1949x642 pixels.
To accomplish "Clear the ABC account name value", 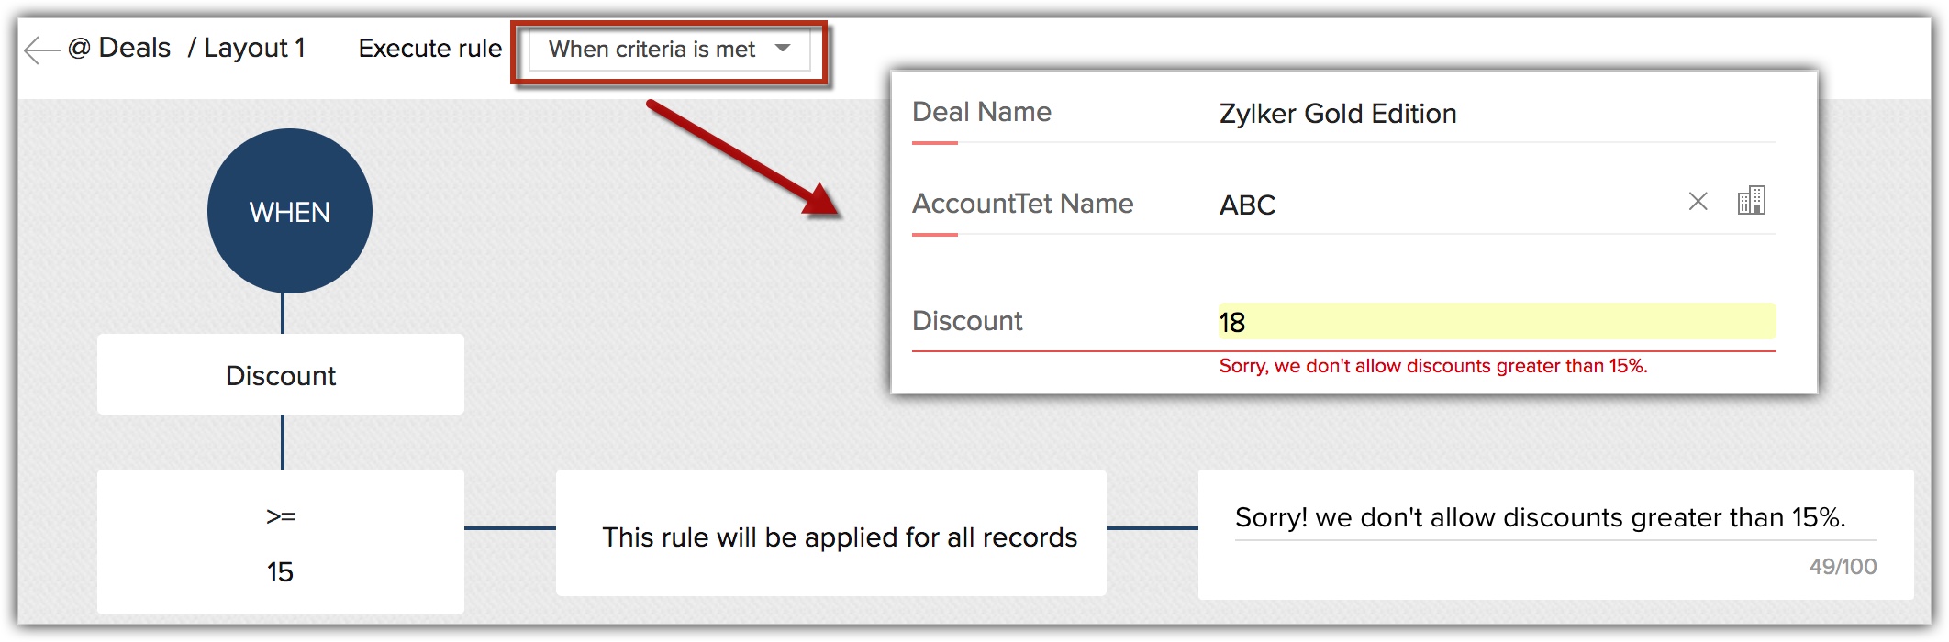I will click(1698, 202).
